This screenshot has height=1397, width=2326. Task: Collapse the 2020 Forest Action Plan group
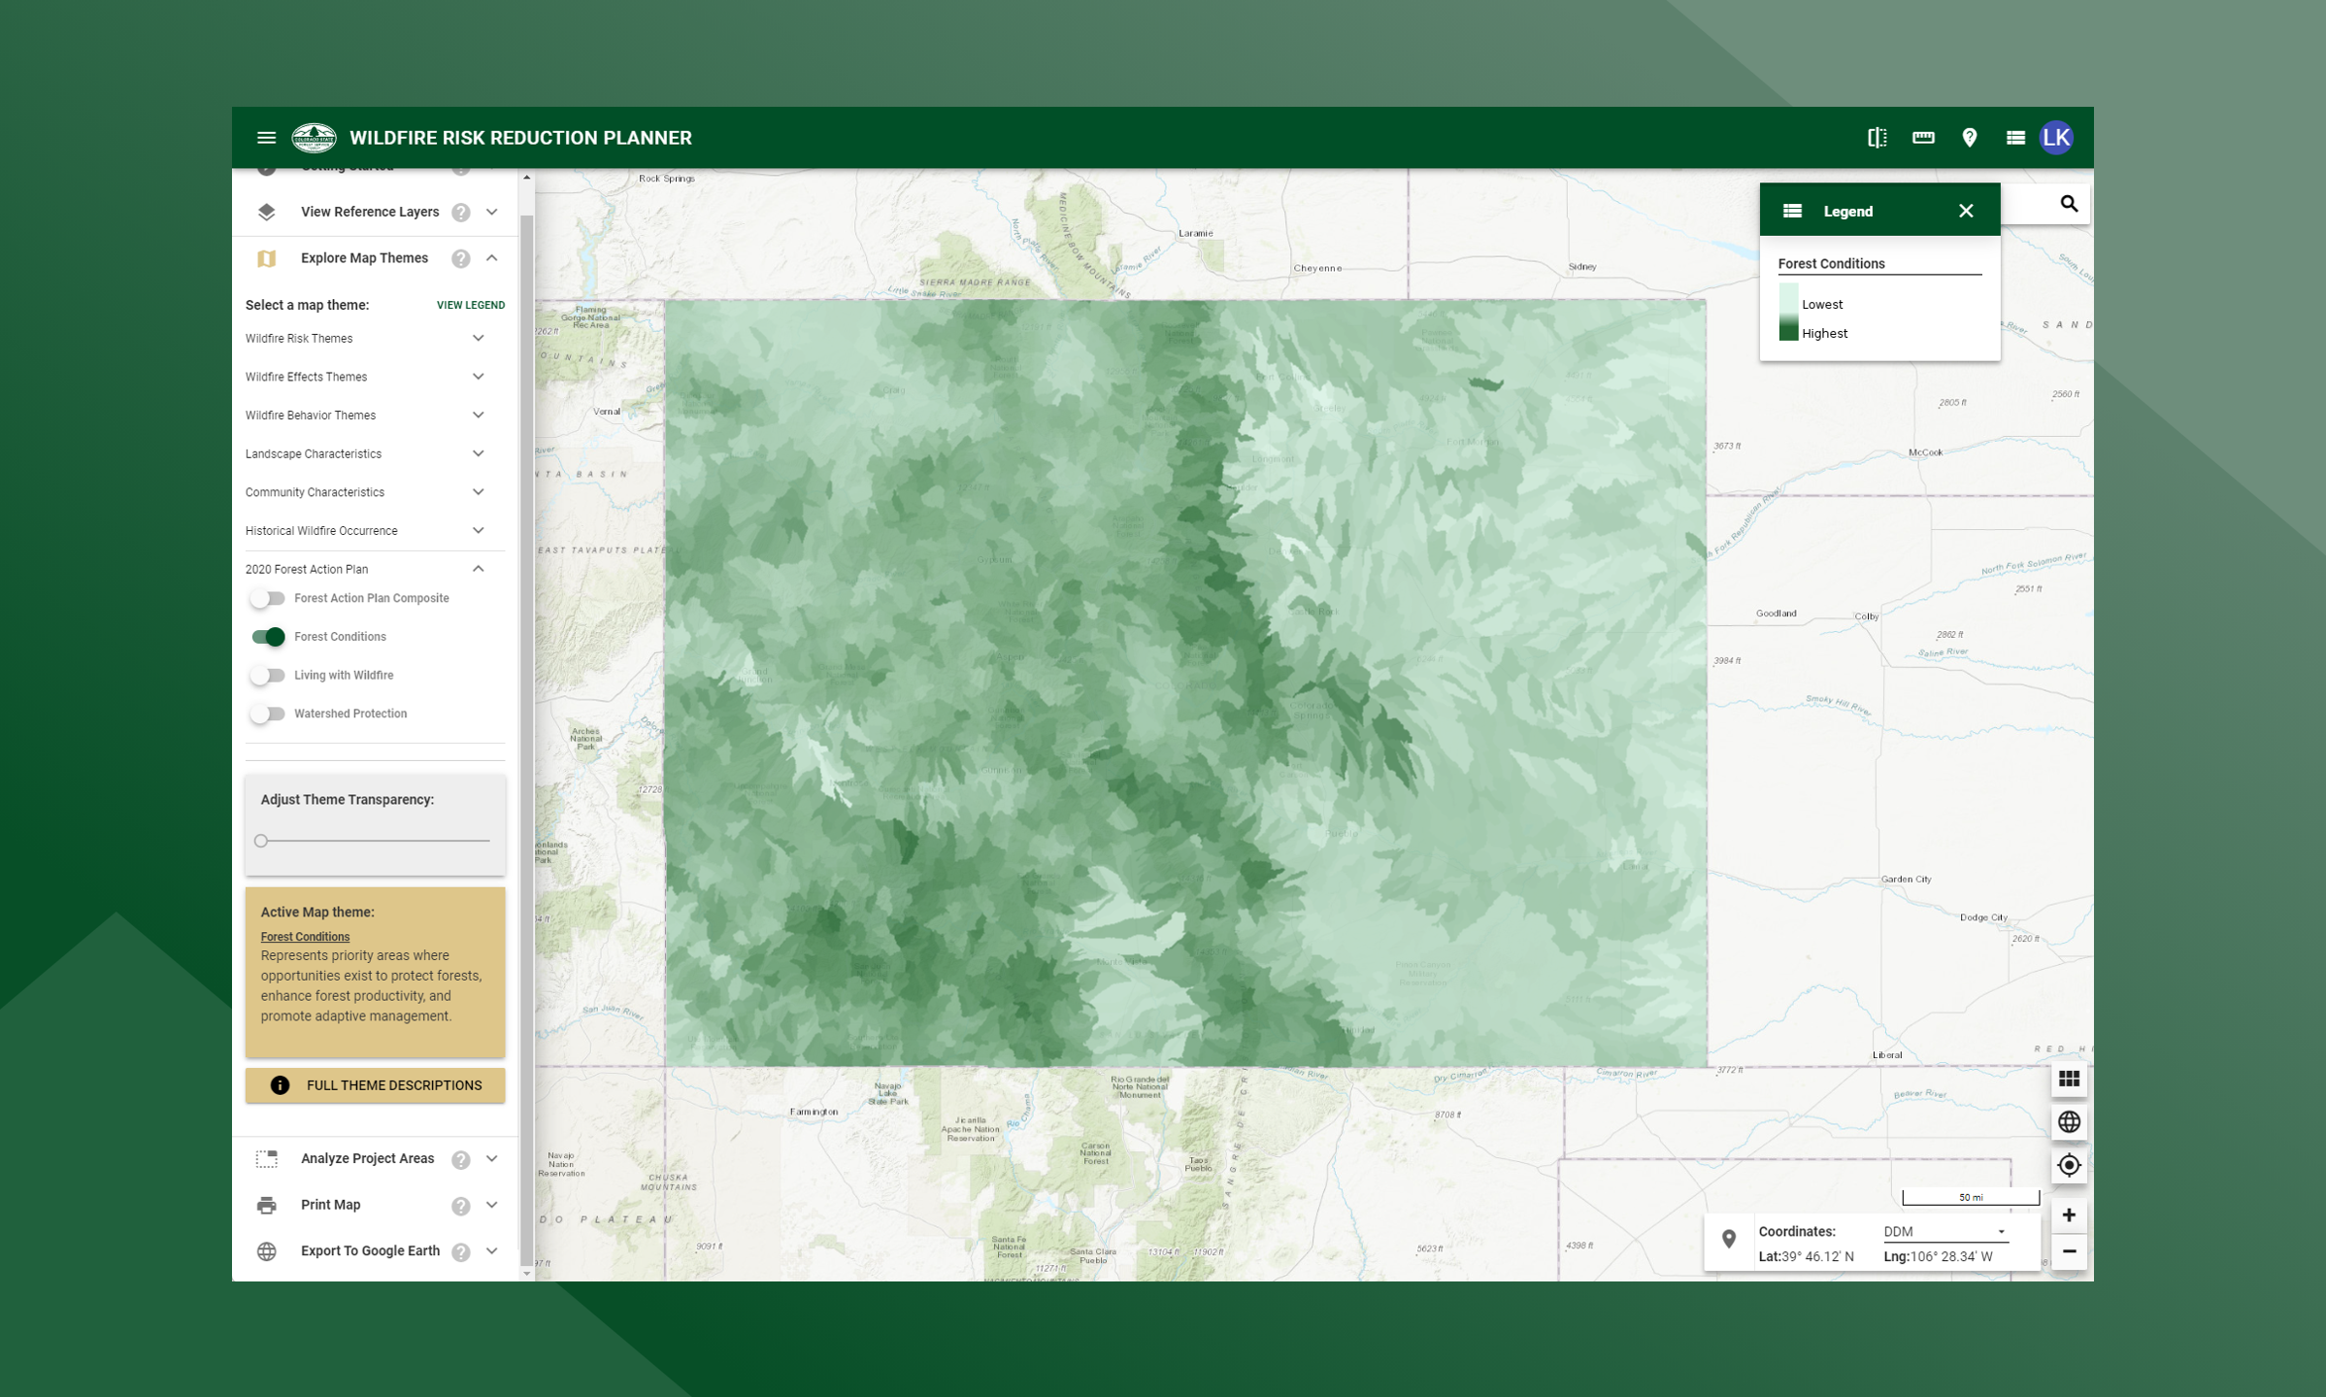click(x=479, y=569)
